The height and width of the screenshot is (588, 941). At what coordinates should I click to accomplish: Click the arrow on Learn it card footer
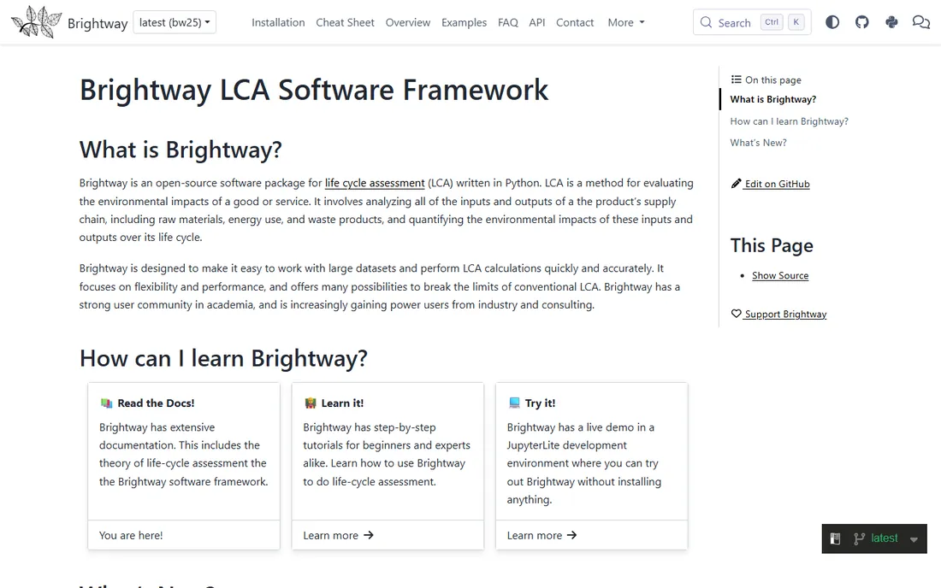pos(369,535)
